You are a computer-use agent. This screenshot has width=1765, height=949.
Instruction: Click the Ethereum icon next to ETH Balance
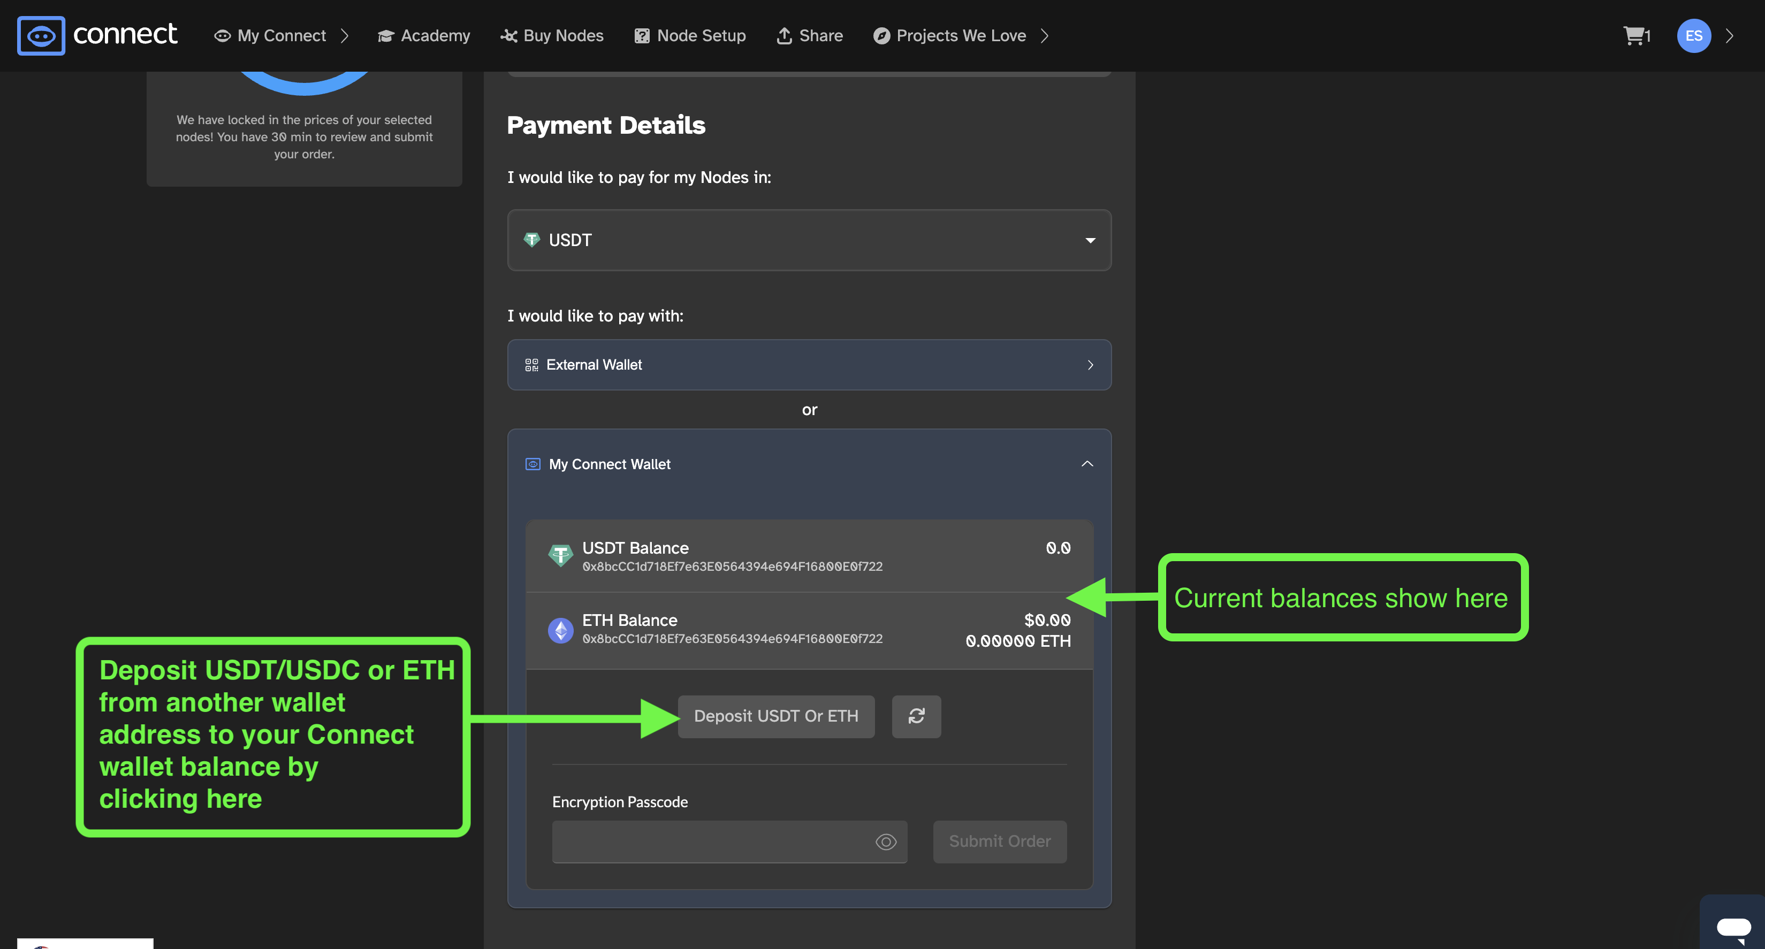(x=560, y=630)
